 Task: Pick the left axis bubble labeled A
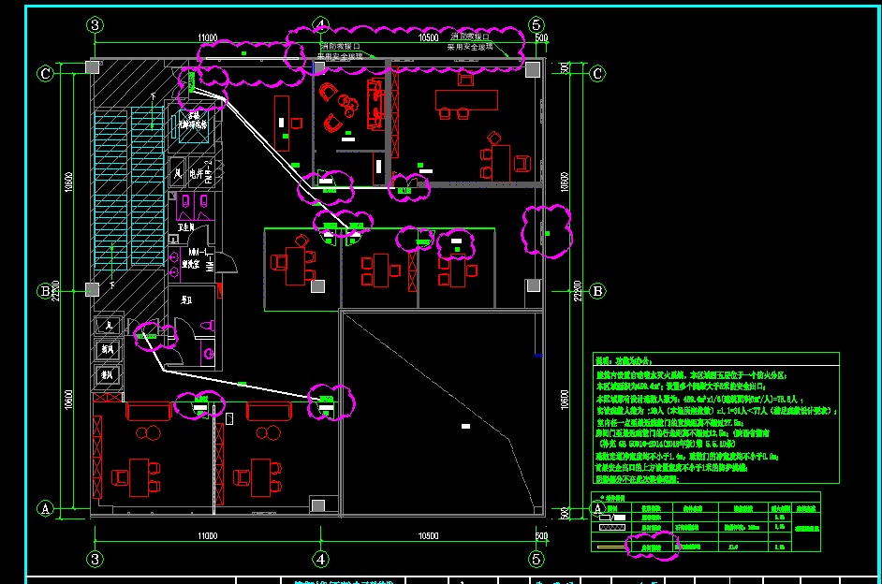(x=45, y=509)
